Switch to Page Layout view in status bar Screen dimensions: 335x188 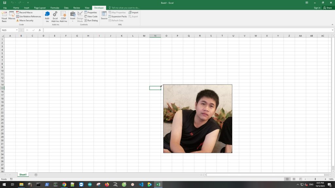click(x=294, y=179)
